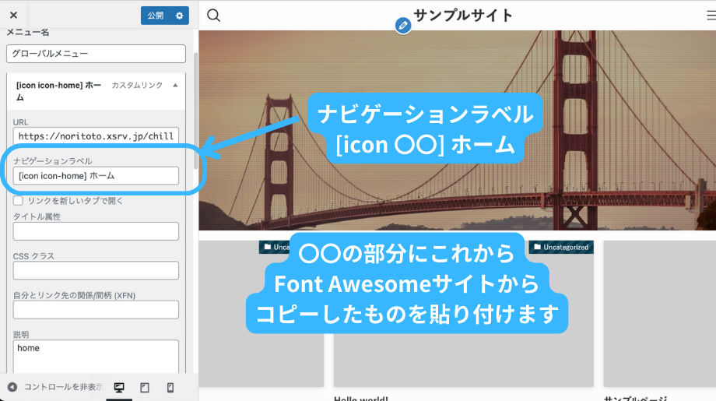Click the Uncategorized tag on third card
The width and height of the screenshot is (716, 401).
(561, 247)
